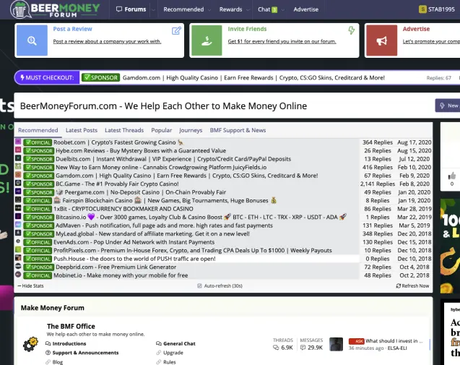This screenshot has width=460, height=365.
Task: Open the Support & Announcements subforum
Action: 85,353
